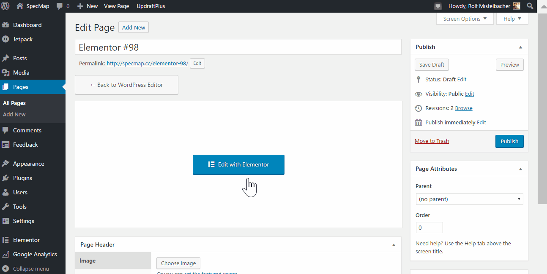Click the Order number input field
This screenshot has height=274, width=547.
tap(429, 228)
